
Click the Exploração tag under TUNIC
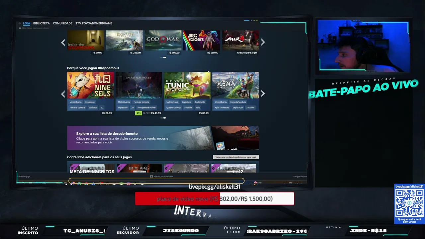[x=200, y=102]
